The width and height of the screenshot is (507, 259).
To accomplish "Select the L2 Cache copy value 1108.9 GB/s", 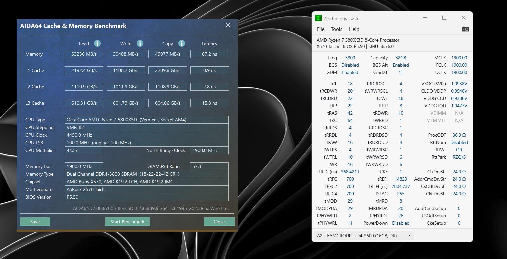I will click(168, 87).
